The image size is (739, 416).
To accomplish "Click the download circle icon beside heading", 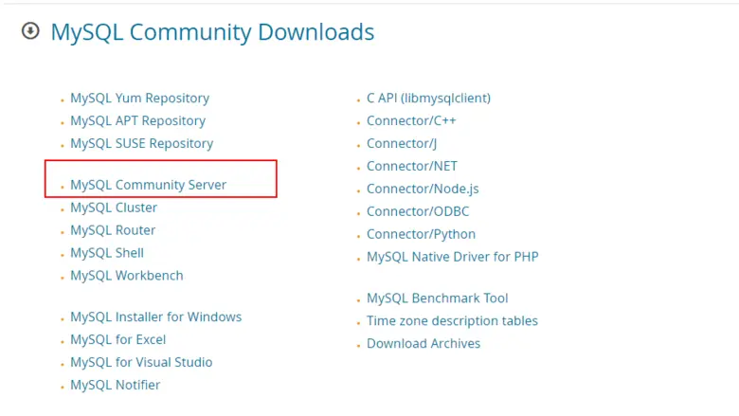I will [30, 31].
